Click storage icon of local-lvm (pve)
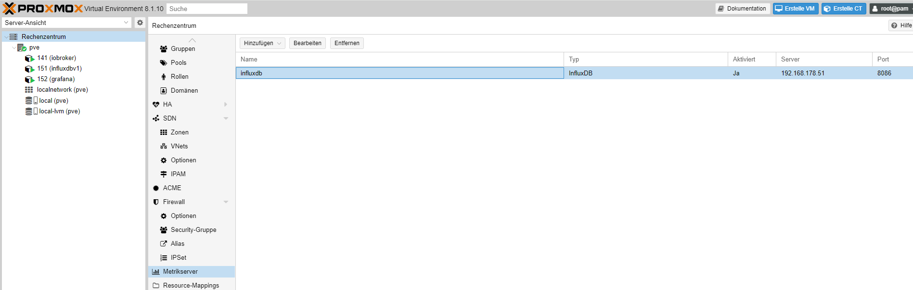Screen dimensions: 913x290 click(x=31, y=111)
